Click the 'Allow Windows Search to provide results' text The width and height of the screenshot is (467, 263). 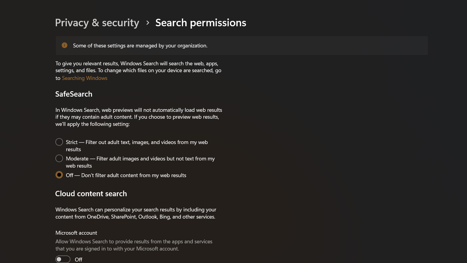point(134,245)
